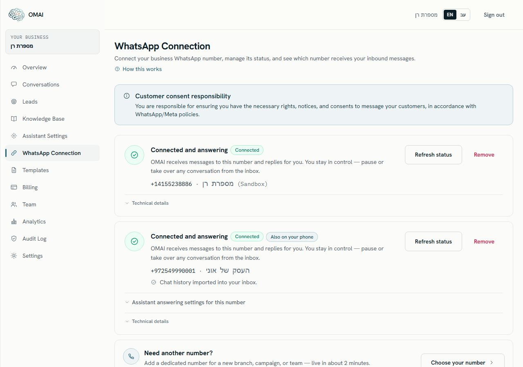This screenshot has height=367, width=523.
Task: Click the Customer consent responsibility title
Action: [x=183, y=96]
